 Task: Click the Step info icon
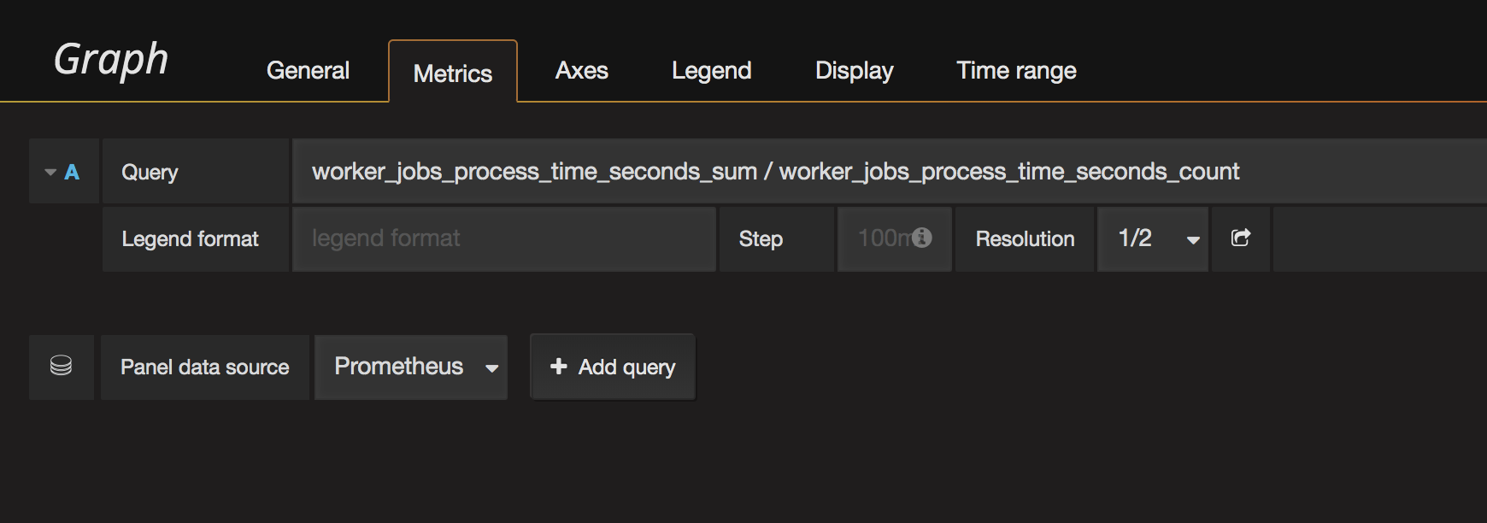tap(921, 238)
